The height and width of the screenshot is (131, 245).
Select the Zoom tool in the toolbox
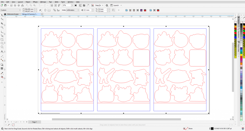[2, 27]
